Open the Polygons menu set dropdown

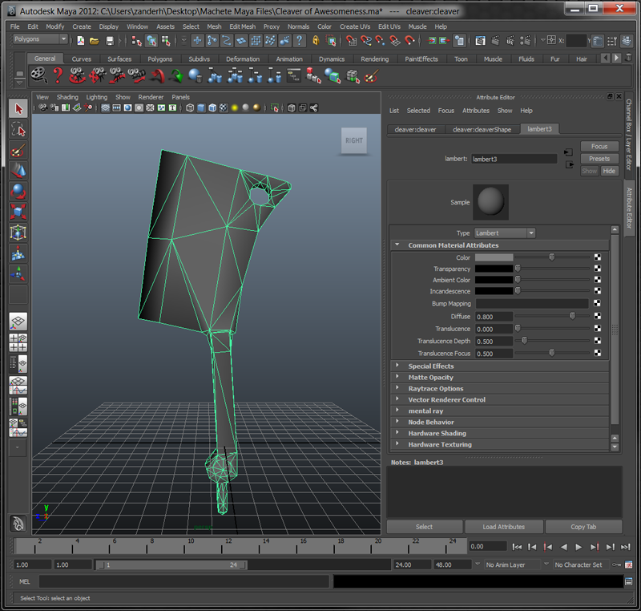click(x=40, y=39)
